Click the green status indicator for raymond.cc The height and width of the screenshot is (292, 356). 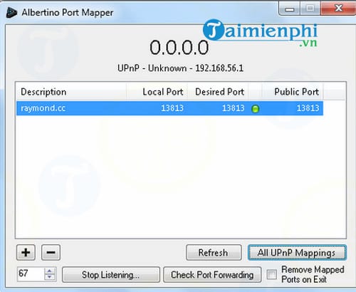click(255, 109)
